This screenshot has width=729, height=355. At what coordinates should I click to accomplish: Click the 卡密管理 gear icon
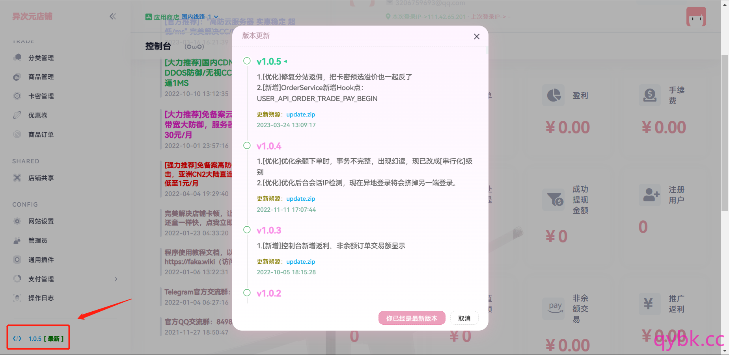(x=17, y=96)
